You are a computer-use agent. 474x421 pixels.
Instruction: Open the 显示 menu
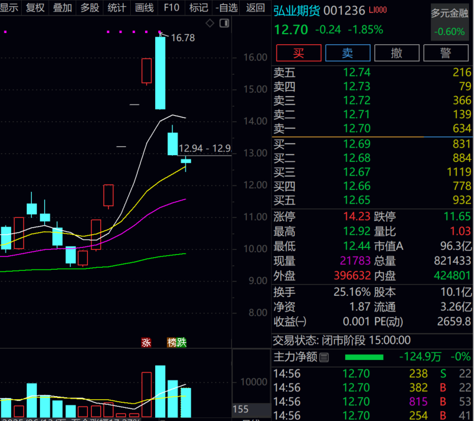(x=9, y=7)
